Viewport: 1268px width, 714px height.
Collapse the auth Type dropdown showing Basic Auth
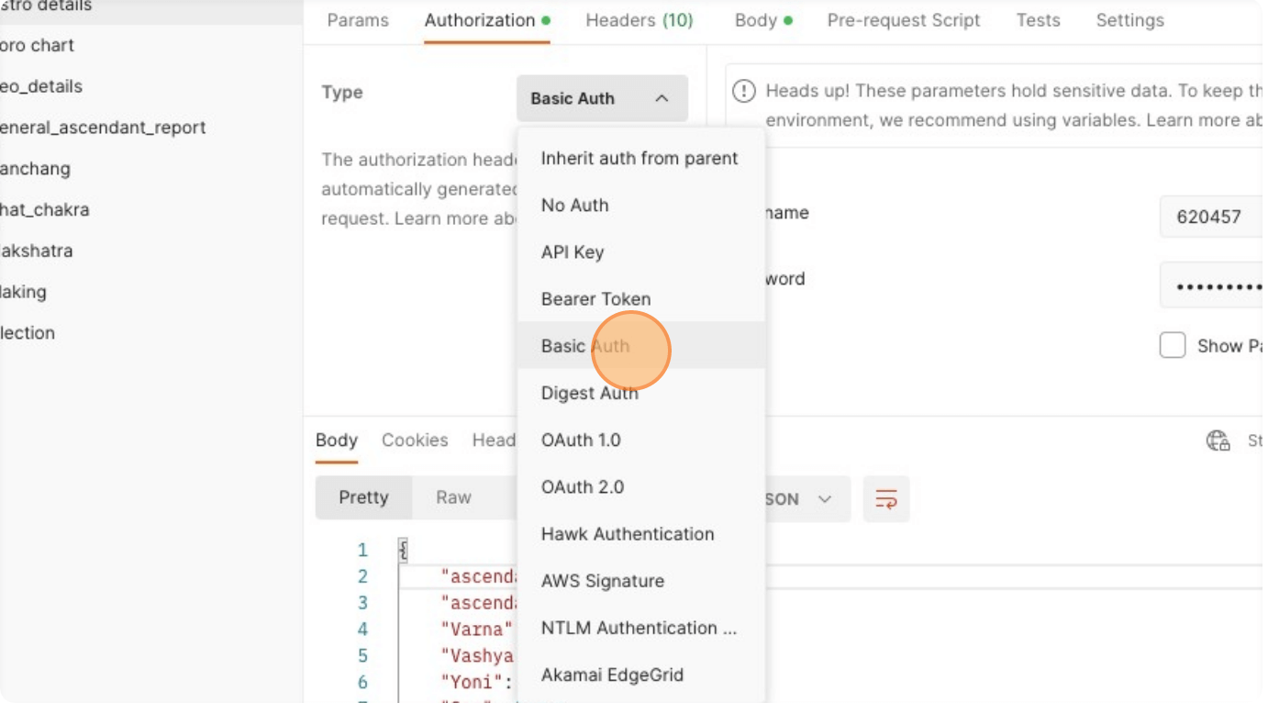(x=601, y=98)
